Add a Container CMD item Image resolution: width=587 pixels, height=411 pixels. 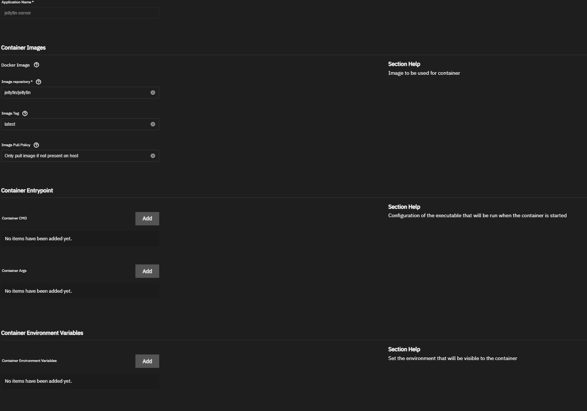[x=147, y=219]
